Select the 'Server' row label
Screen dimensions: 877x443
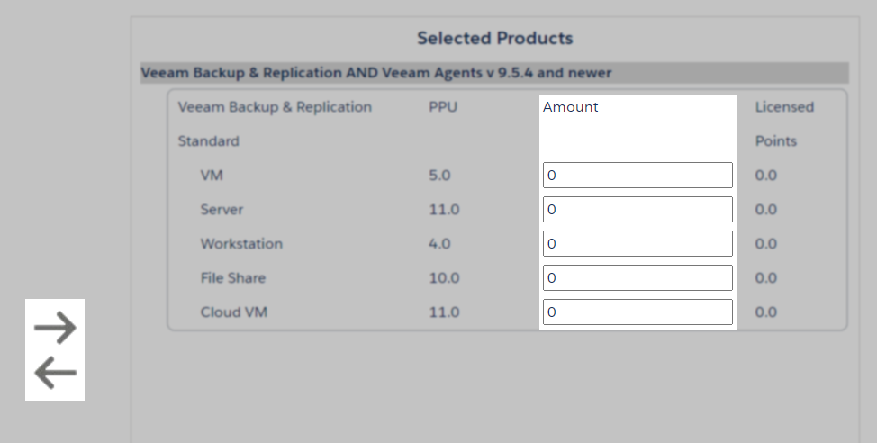click(x=222, y=209)
